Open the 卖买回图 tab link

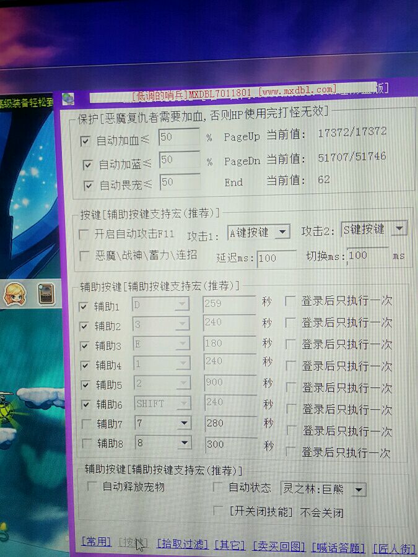coord(279,546)
